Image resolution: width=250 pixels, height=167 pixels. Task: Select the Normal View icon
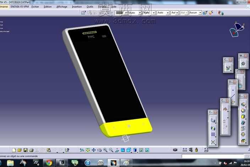(117, 150)
